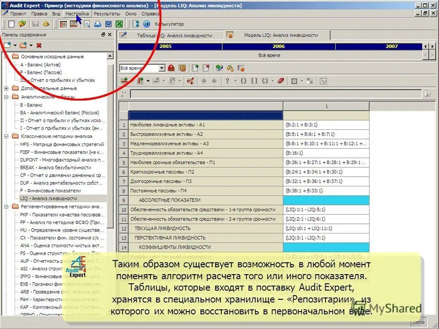Open the Правка menu

pyautogui.click(x=39, y=14)
